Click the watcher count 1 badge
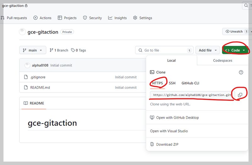Image resolution: width=252 pixels, height=165 pixels. pos(246,32)
